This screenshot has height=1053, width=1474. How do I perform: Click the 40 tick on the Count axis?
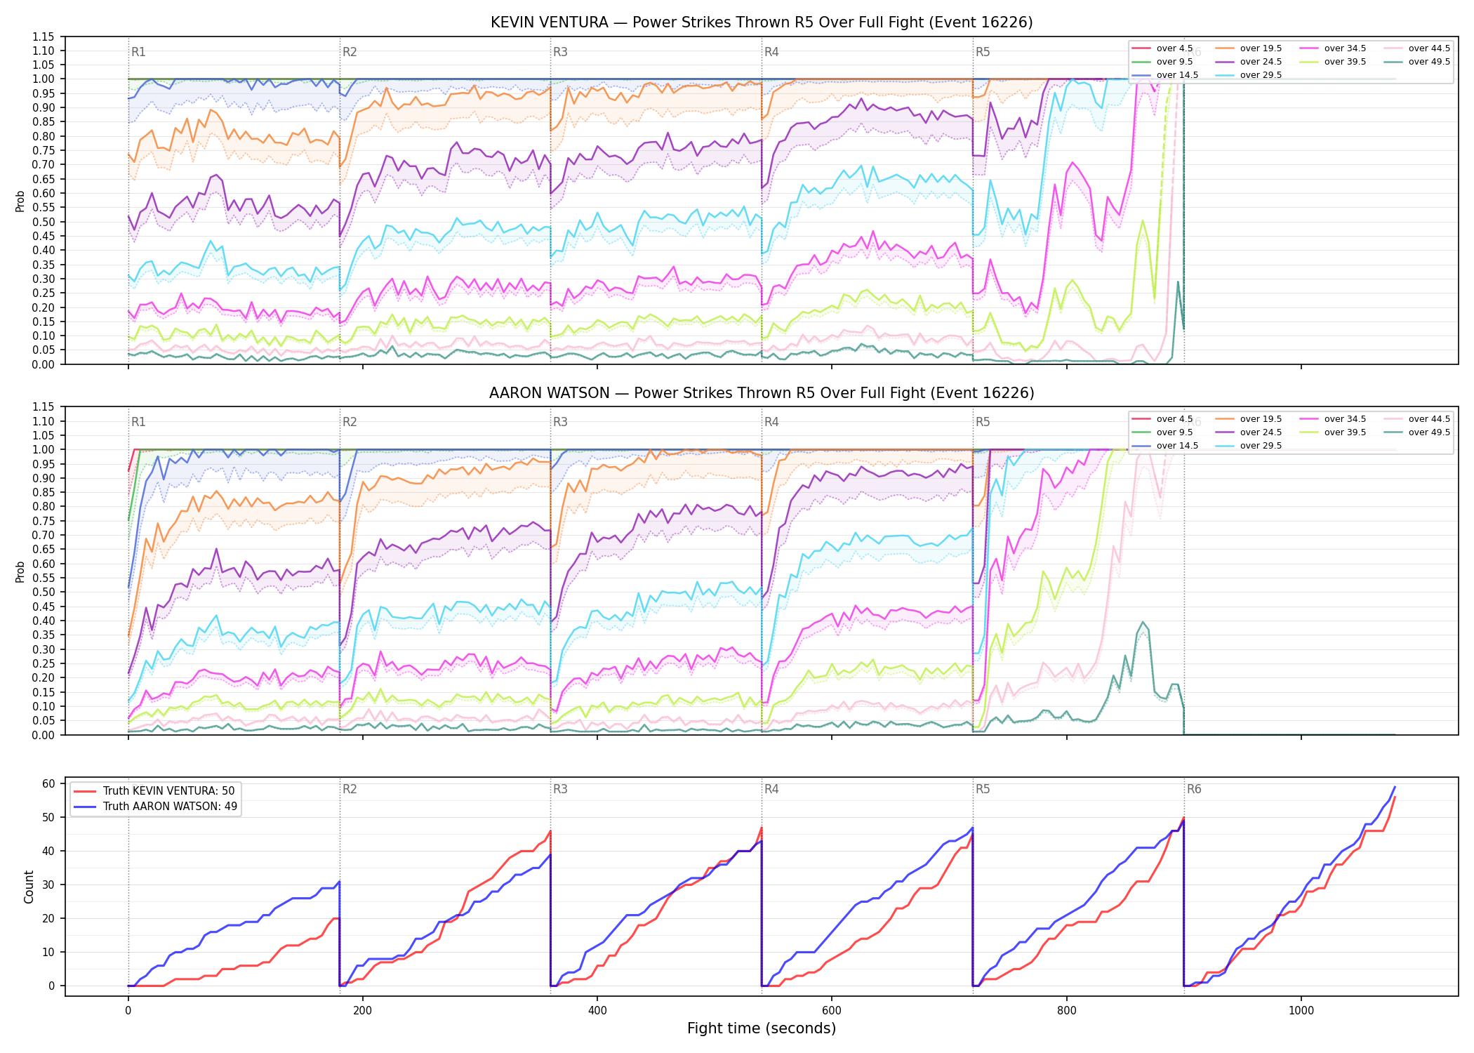[x=48, y=851]
